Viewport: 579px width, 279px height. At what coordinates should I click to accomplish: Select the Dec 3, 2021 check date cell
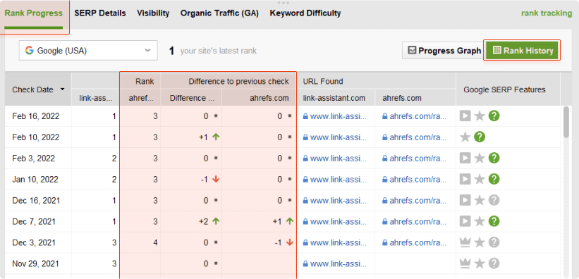pyautogui.click(x=38, y=242)
